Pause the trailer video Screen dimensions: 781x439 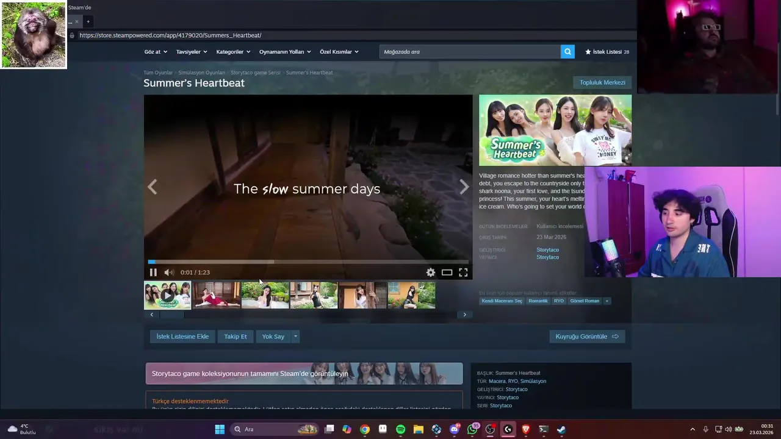[153, 273]
